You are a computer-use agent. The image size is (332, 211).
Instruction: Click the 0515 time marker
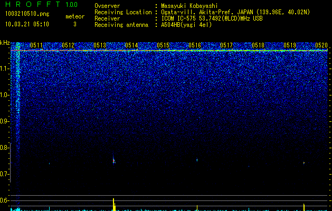pyautogui.click(x=163, y=45)
